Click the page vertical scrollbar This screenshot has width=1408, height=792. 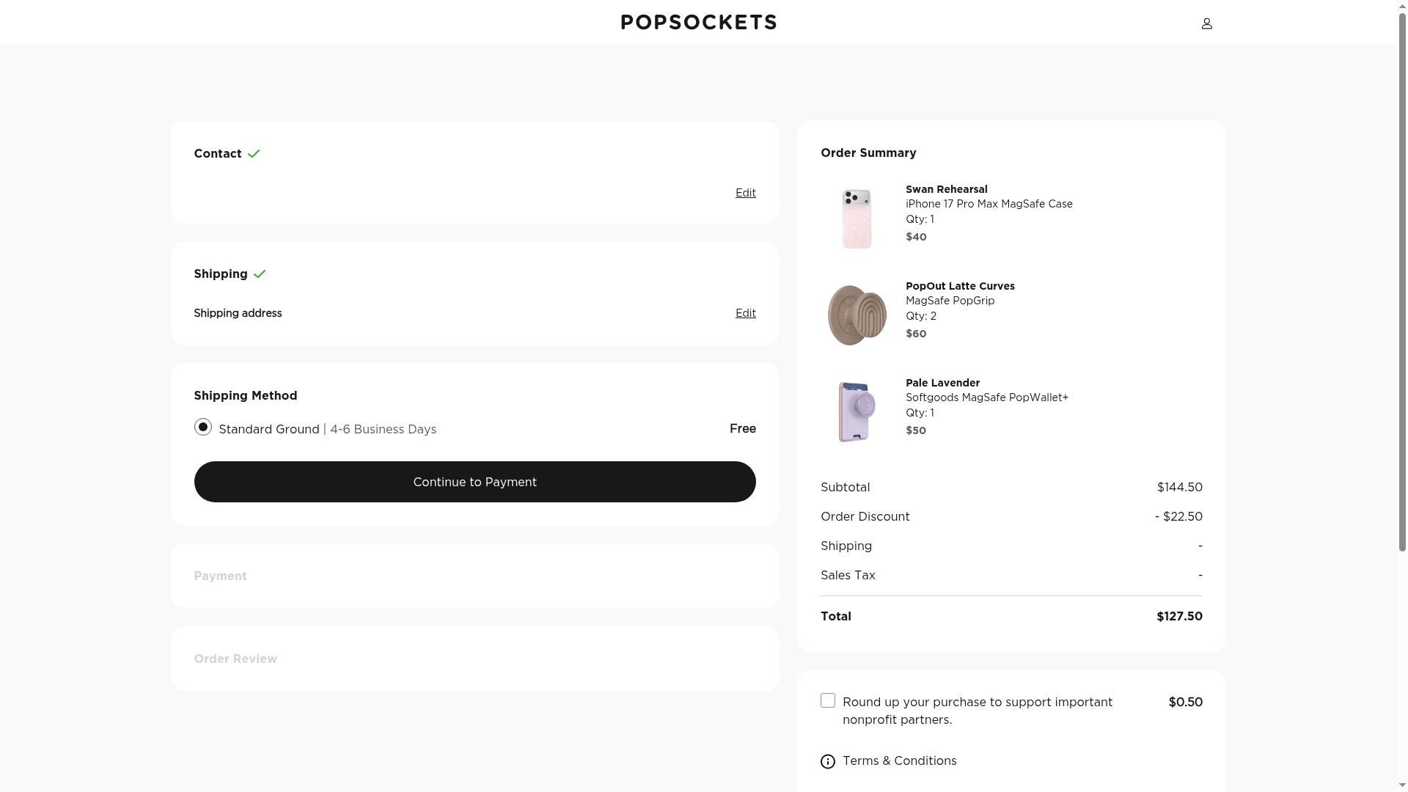[1402, 293]
